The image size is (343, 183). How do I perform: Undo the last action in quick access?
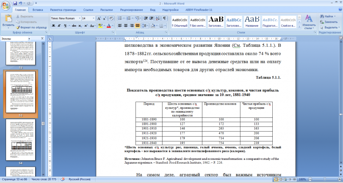pos(21,3)
